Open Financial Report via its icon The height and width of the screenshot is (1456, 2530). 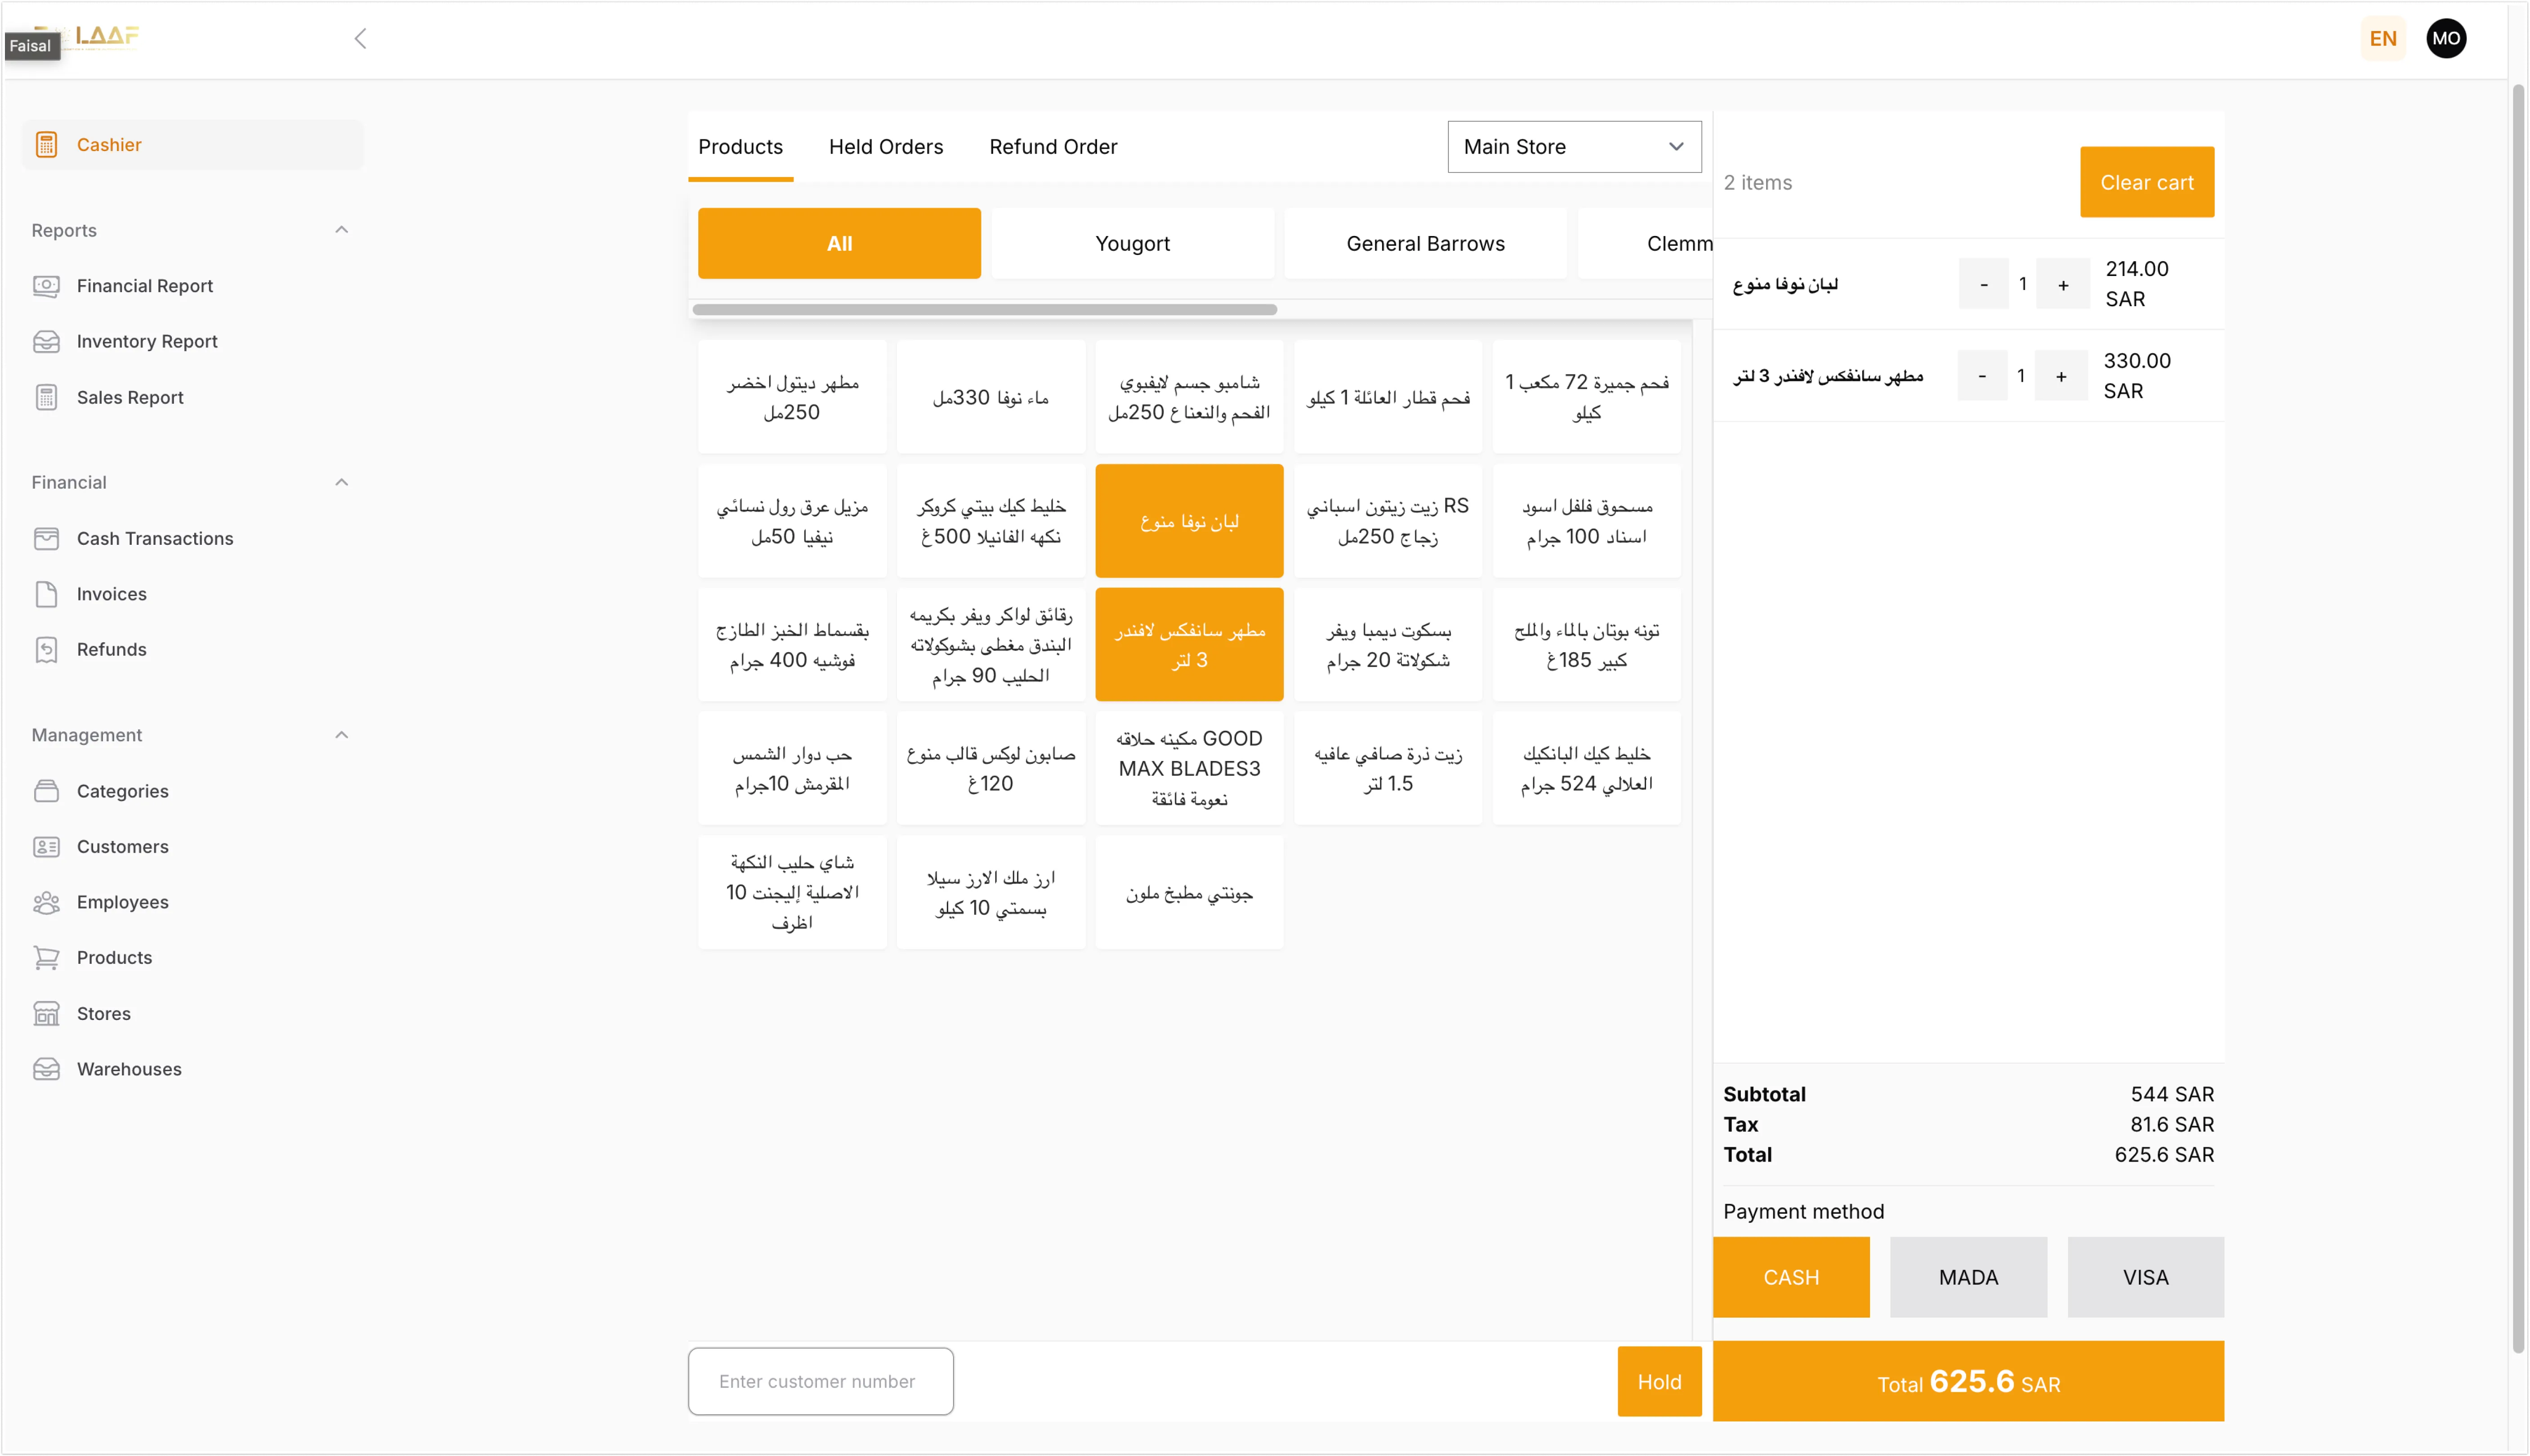pos(46,286)
